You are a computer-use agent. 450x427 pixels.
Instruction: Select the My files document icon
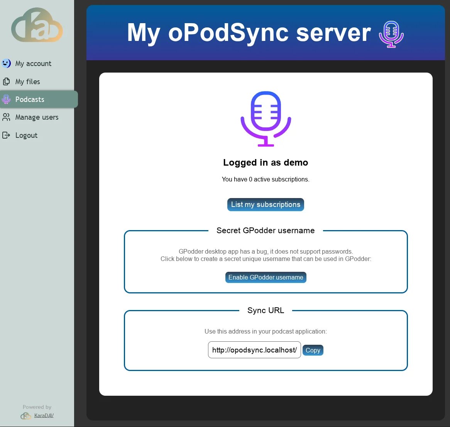[7, 81]
